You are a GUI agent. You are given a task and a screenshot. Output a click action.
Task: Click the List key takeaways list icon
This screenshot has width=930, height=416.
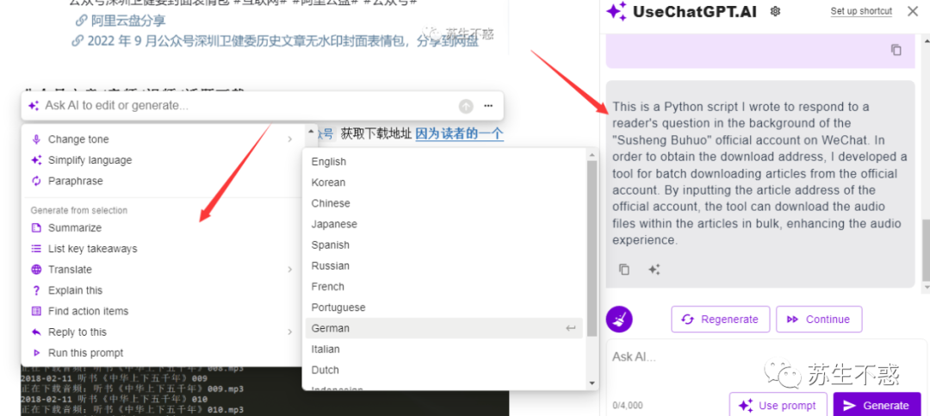36,249
